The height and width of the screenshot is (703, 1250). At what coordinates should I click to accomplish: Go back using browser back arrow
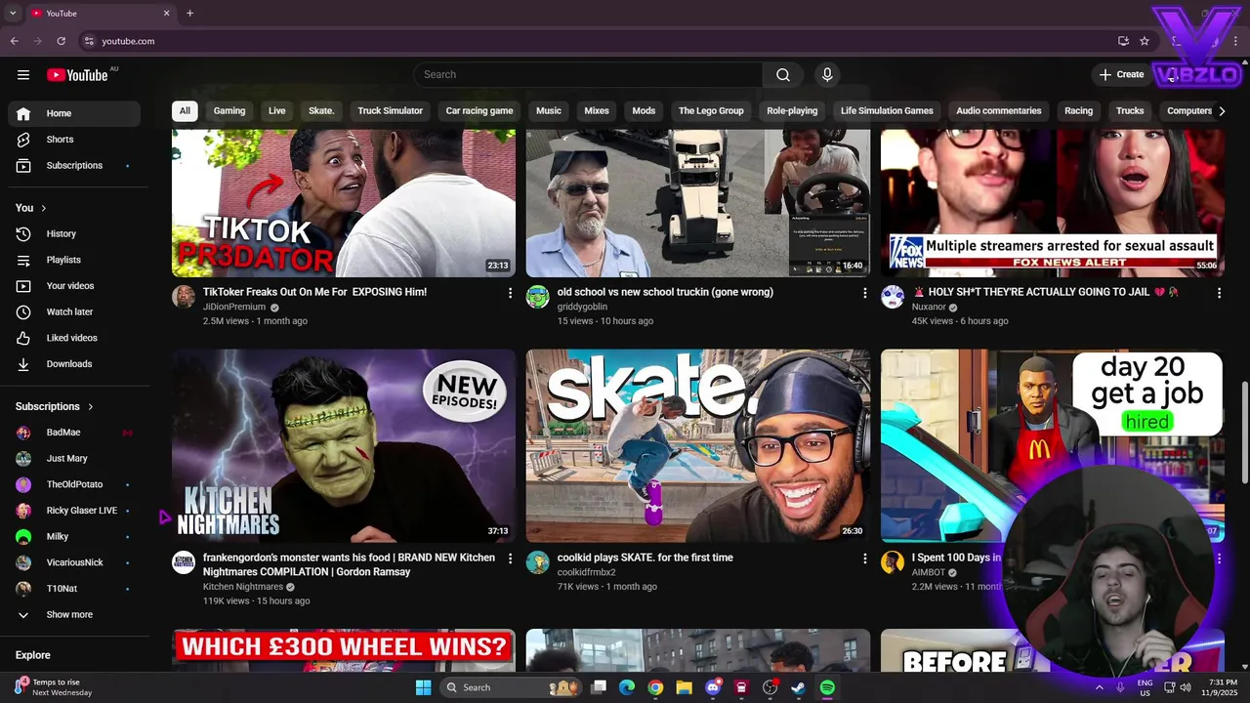coord(15,41)
